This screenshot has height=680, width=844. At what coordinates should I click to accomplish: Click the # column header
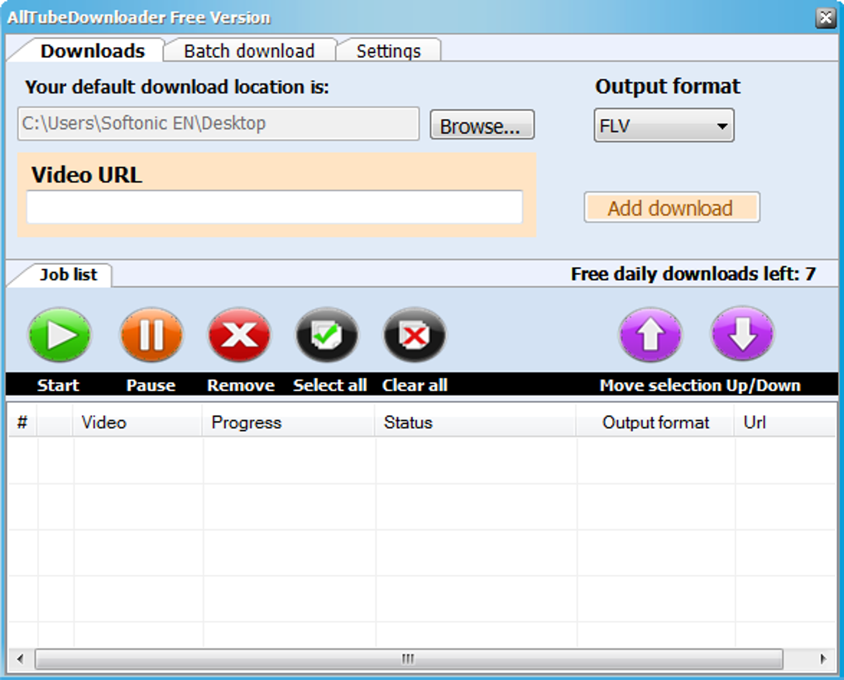(x=22, y=422)
